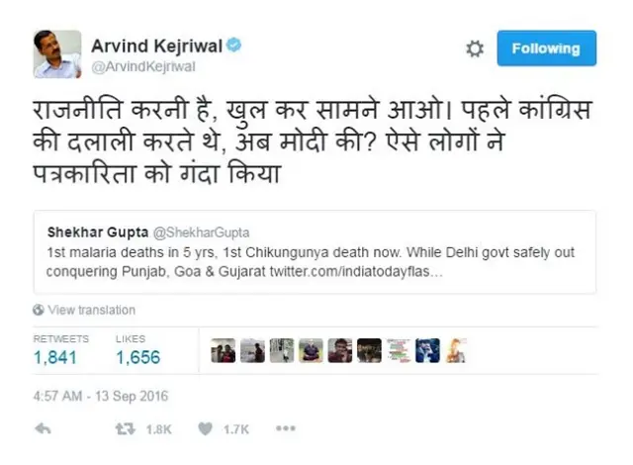Click the reply arrow icon
Image resolution: width=633 pixels, height=465 pixels.
pos(43,428)
